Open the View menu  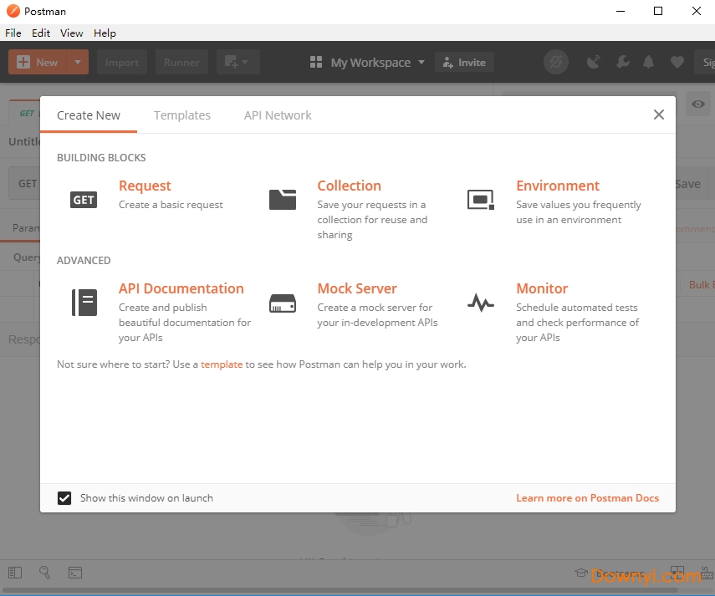tap(71, 33)
